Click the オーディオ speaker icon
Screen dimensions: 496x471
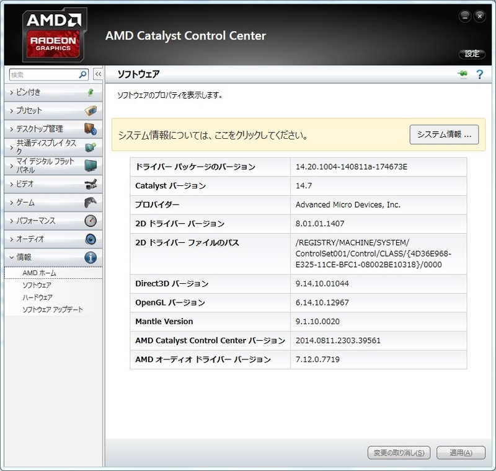91,239
